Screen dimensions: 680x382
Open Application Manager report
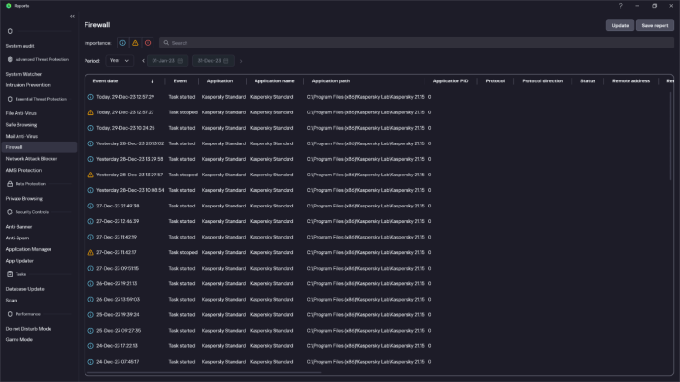pos(28,249)
